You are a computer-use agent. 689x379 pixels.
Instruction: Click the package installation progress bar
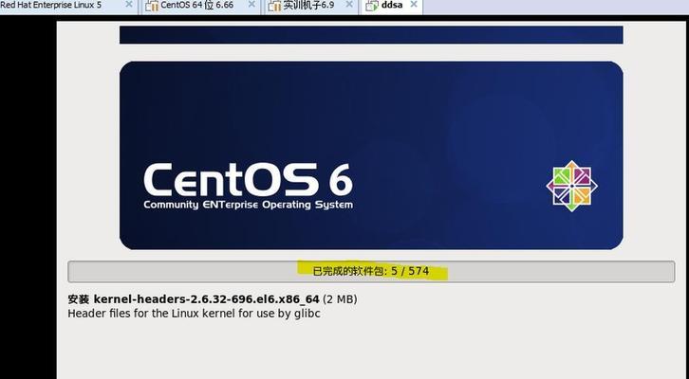pos(370,271)
